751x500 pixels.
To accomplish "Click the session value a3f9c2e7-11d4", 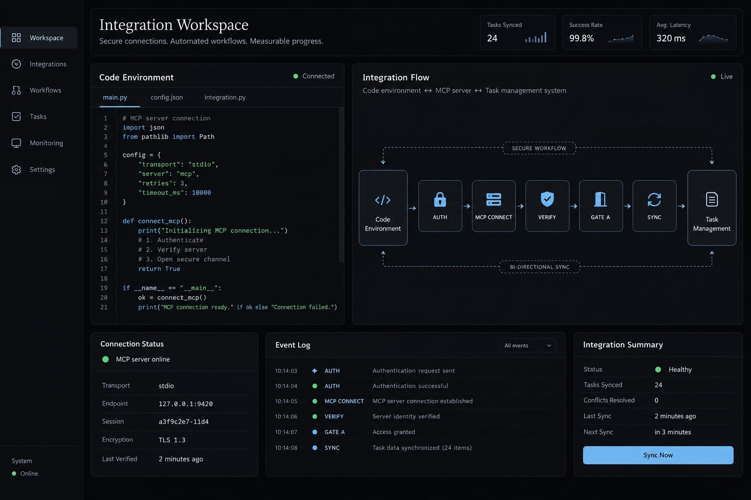I will point(184,422).
